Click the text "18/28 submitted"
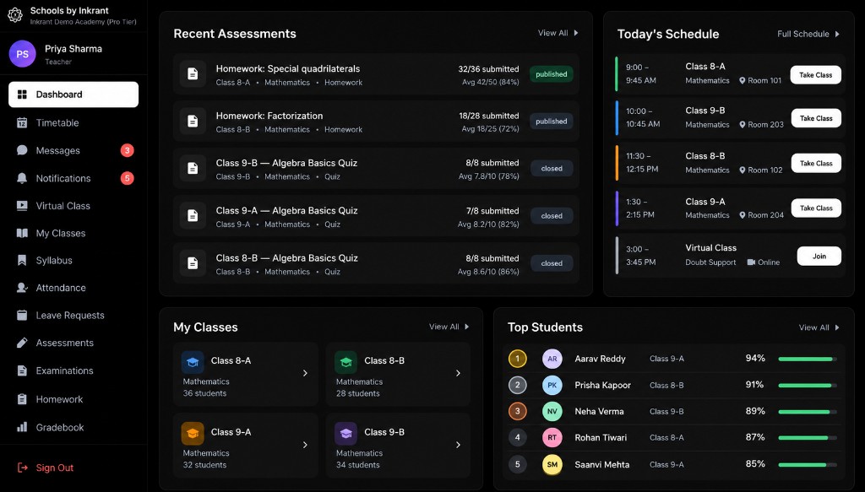Image resolution: width=865 pixels, height=492 pixels. click(x=489, y=116)
